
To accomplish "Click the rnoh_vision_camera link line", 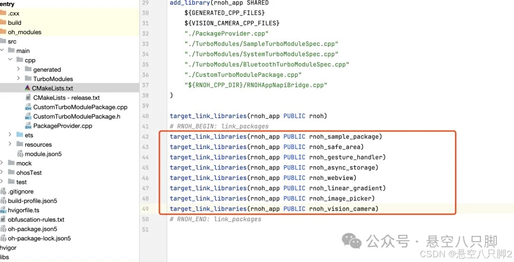I will pyautogui.click(x=274, y=209).
